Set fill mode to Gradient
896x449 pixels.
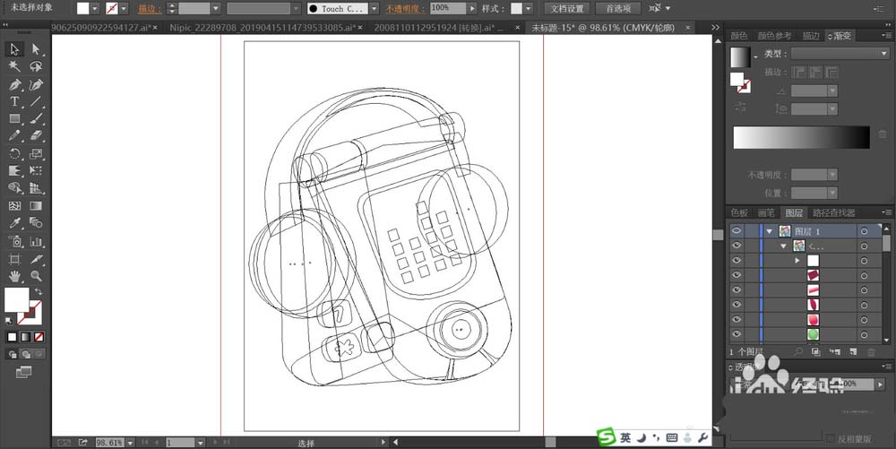coord(26,337)
